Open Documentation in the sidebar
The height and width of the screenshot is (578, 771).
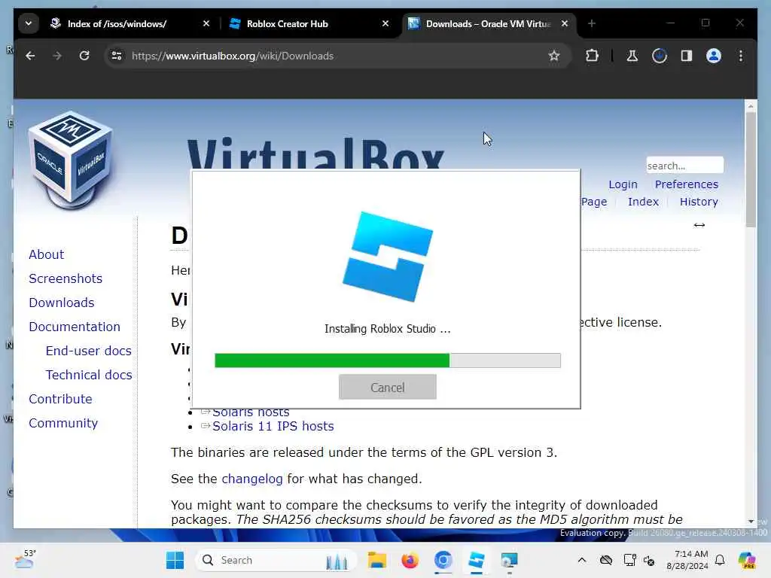[75, 327]
